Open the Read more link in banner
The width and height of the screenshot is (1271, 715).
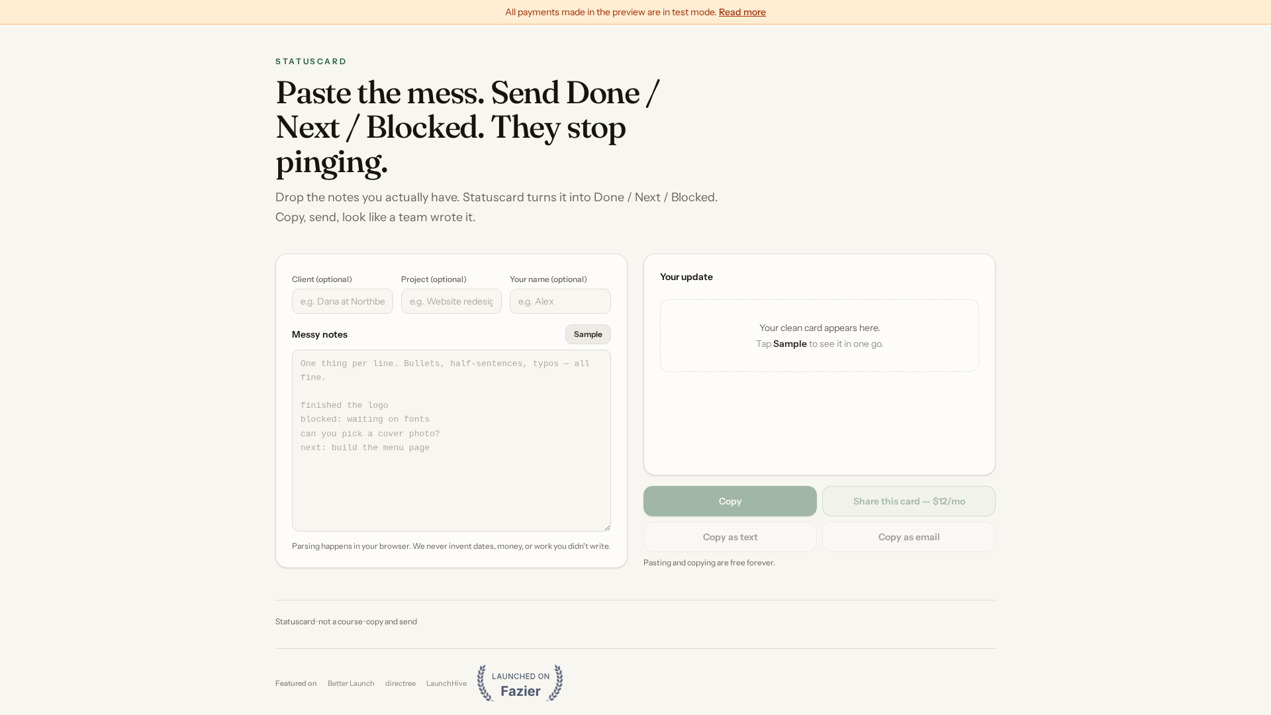point(742,12)
